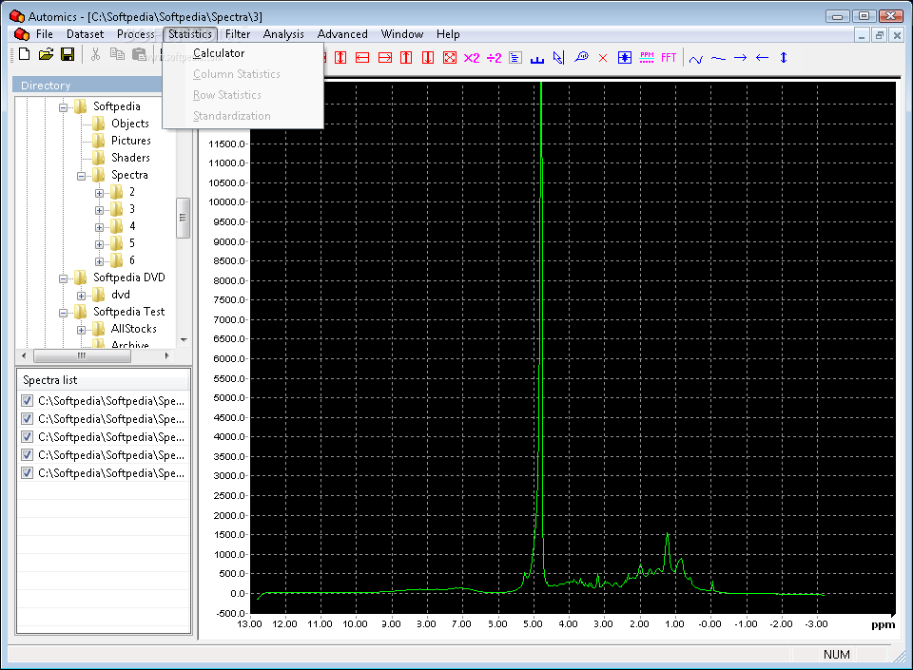Click the blue right arrow icon
Viewport: 913px width, 670px height.
(x=740, y=58)
